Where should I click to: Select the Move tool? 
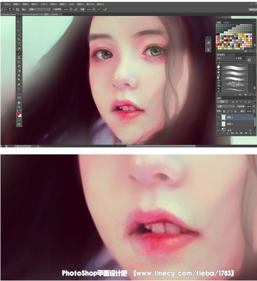pos(19,22)
